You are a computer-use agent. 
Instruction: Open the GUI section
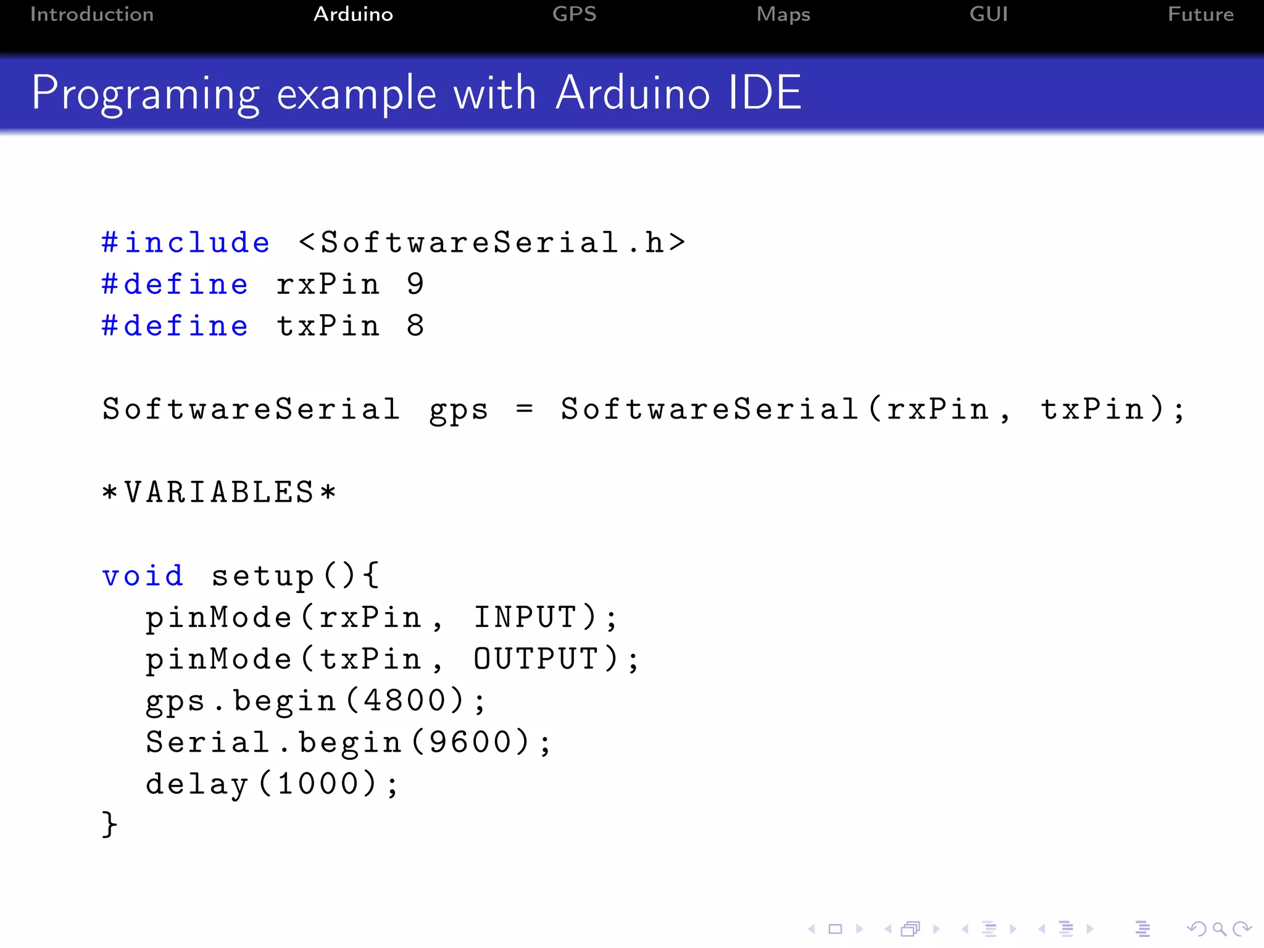989,14
